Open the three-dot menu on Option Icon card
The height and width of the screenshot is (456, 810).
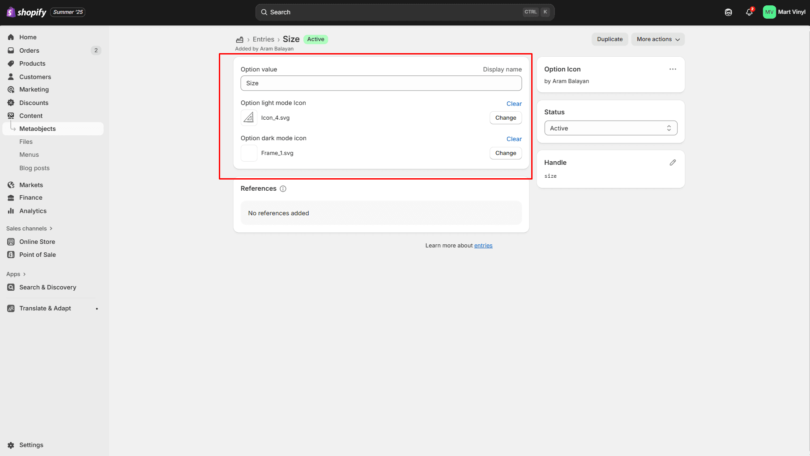pos(672,69)
